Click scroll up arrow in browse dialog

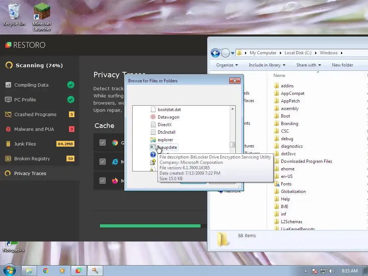coord(233,109)
